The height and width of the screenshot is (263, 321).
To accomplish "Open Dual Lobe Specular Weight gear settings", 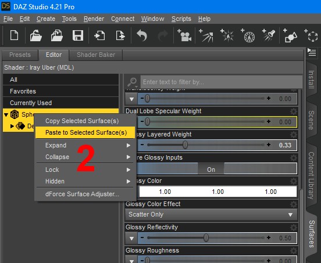I will point(293,111).
